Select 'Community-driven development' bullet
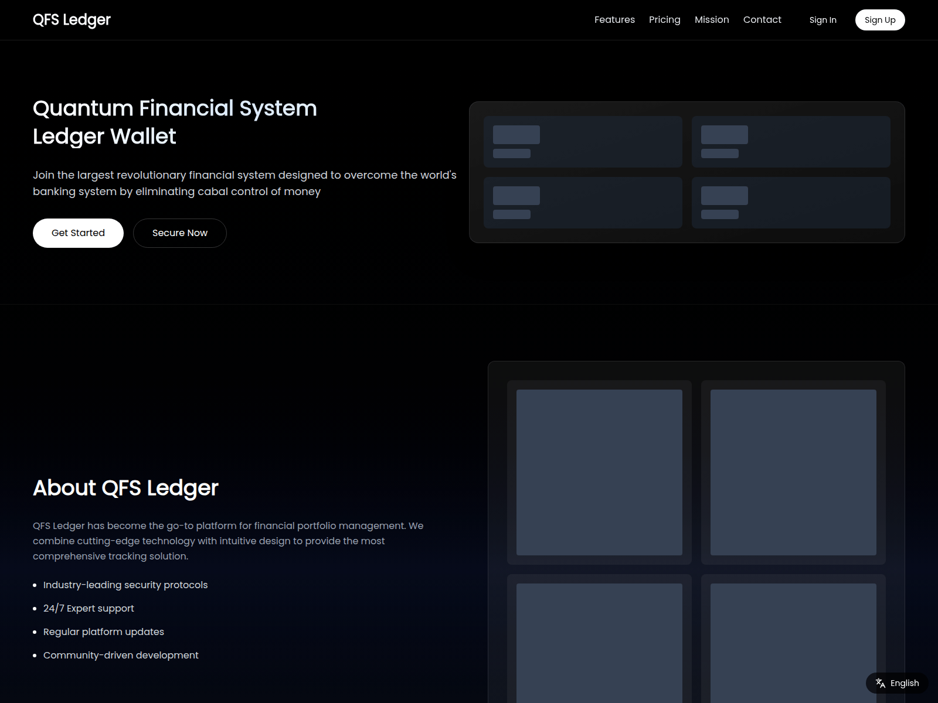The width and height of the screenshot is (938, 703). point(121,655)
